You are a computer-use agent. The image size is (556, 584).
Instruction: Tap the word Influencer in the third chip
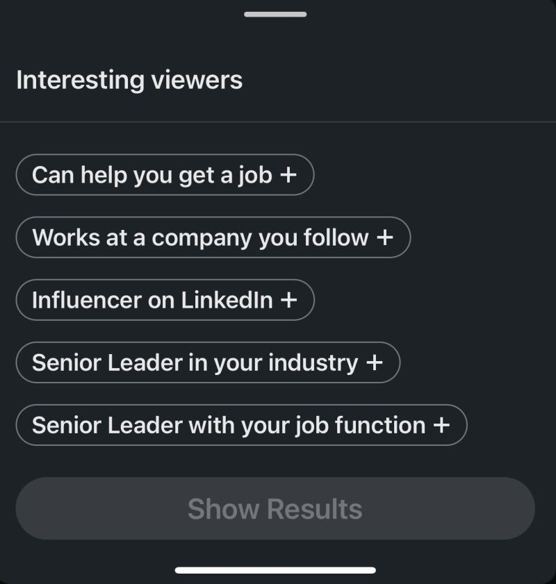pos(87,300)
